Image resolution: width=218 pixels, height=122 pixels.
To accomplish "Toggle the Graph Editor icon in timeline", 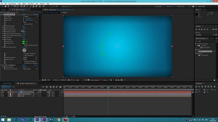I will coord(60,87).
